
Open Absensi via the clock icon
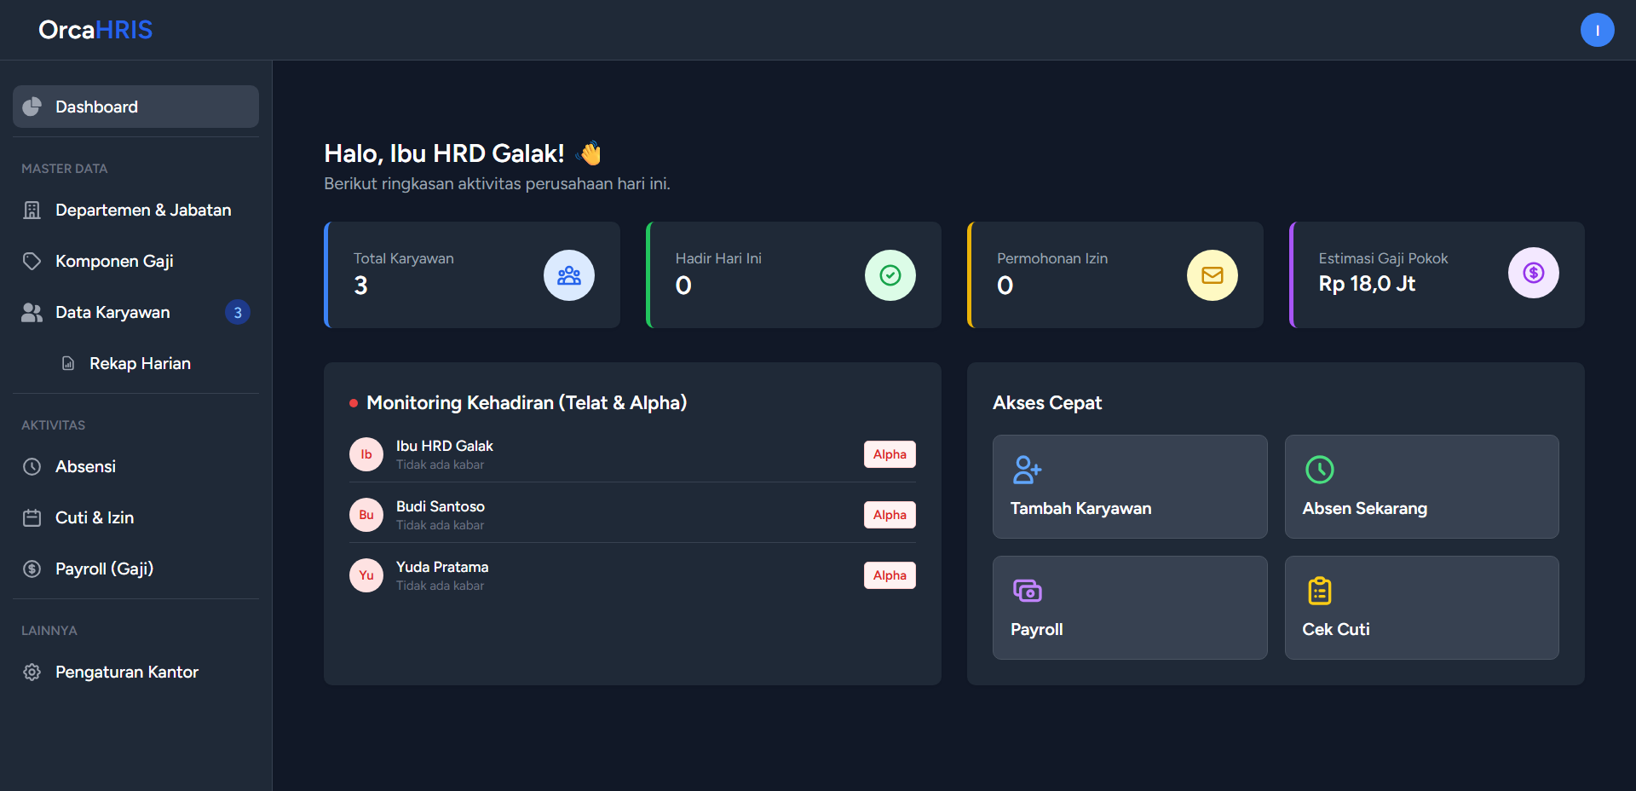point(32,466)
